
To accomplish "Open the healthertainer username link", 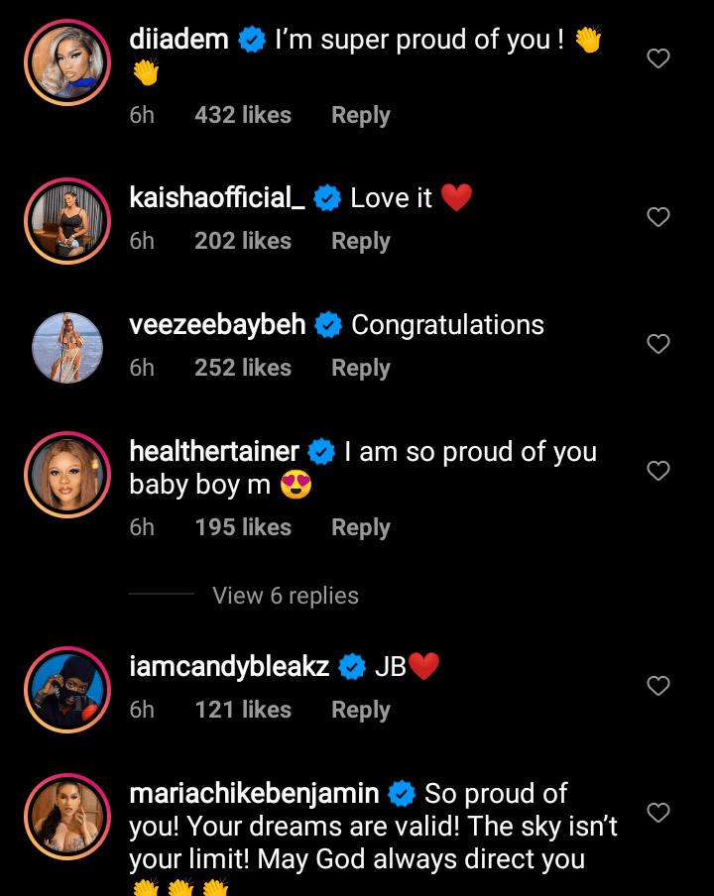I will 214,452.
